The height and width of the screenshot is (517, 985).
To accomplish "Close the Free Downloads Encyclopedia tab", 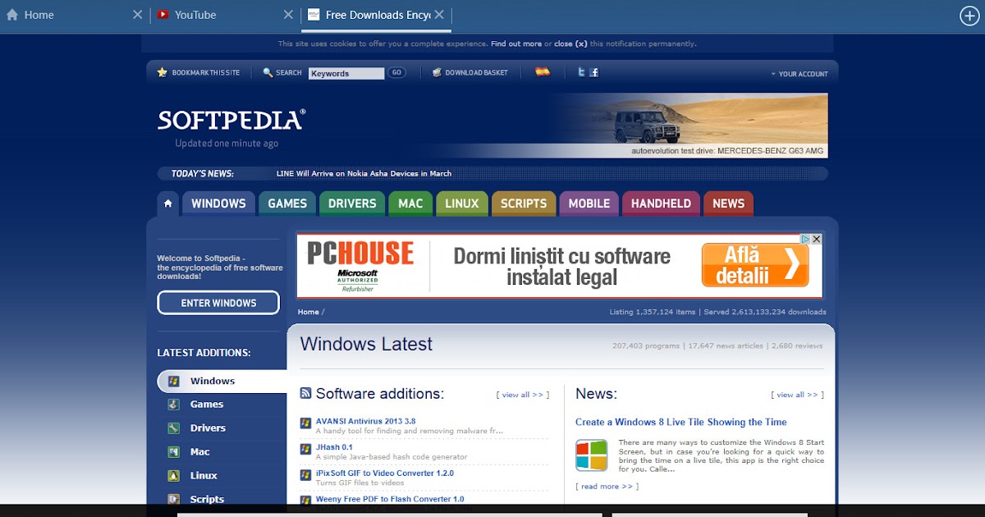I will pyautogui.click(x=439, y=15).
